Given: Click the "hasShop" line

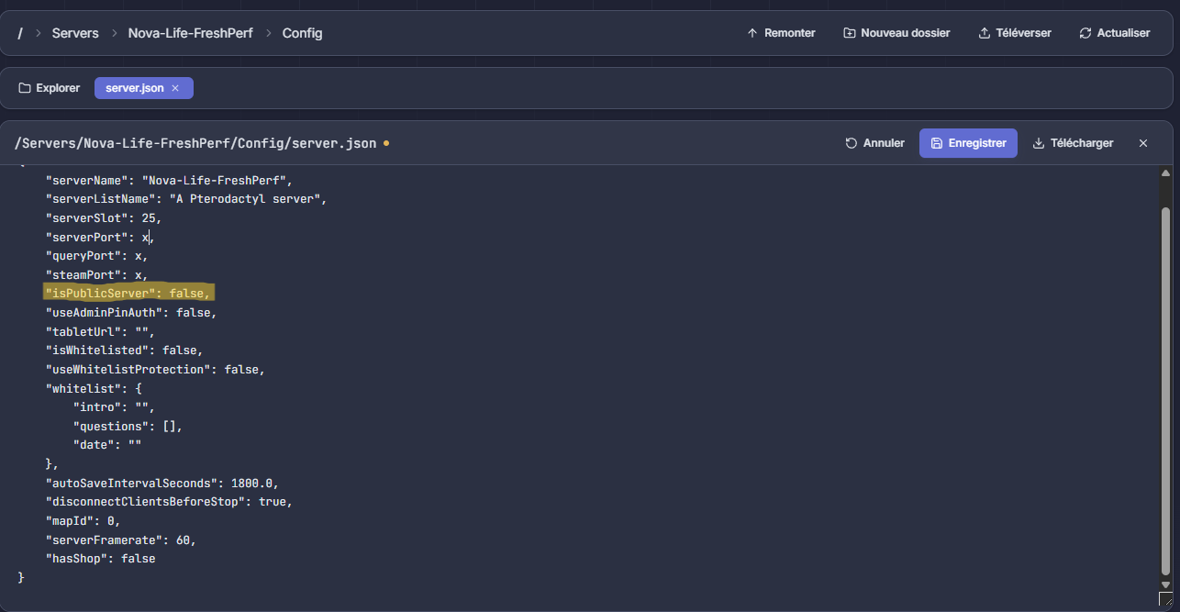Looking at the screenshot, I should (x=100, y=559).
